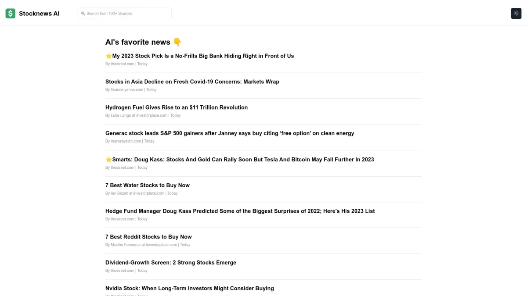Open the Stocknews AI home link

click(39, 14)
